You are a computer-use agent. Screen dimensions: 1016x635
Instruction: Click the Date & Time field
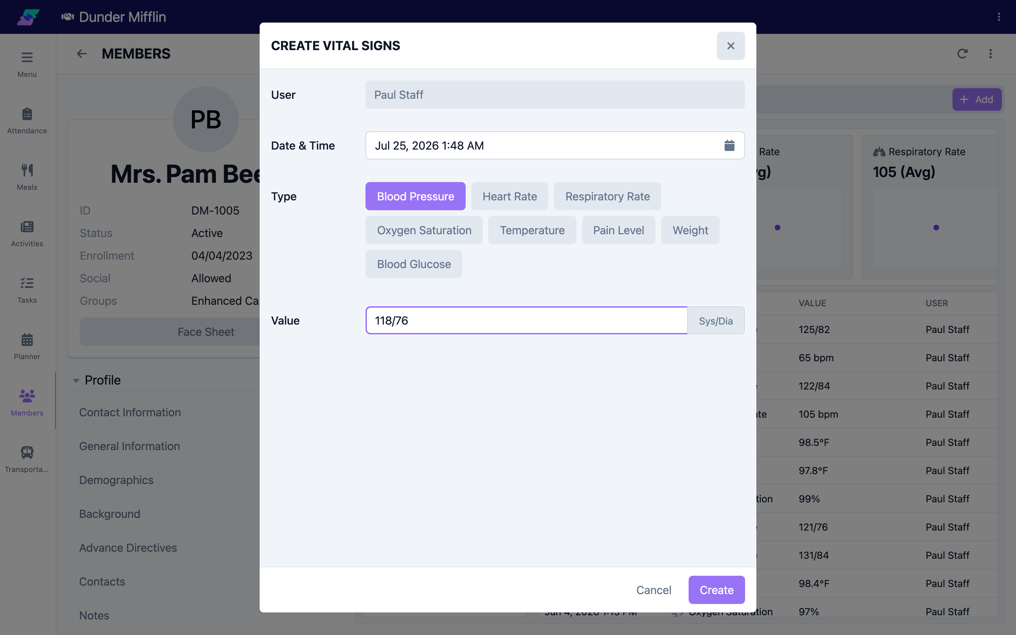coord(555,145)
